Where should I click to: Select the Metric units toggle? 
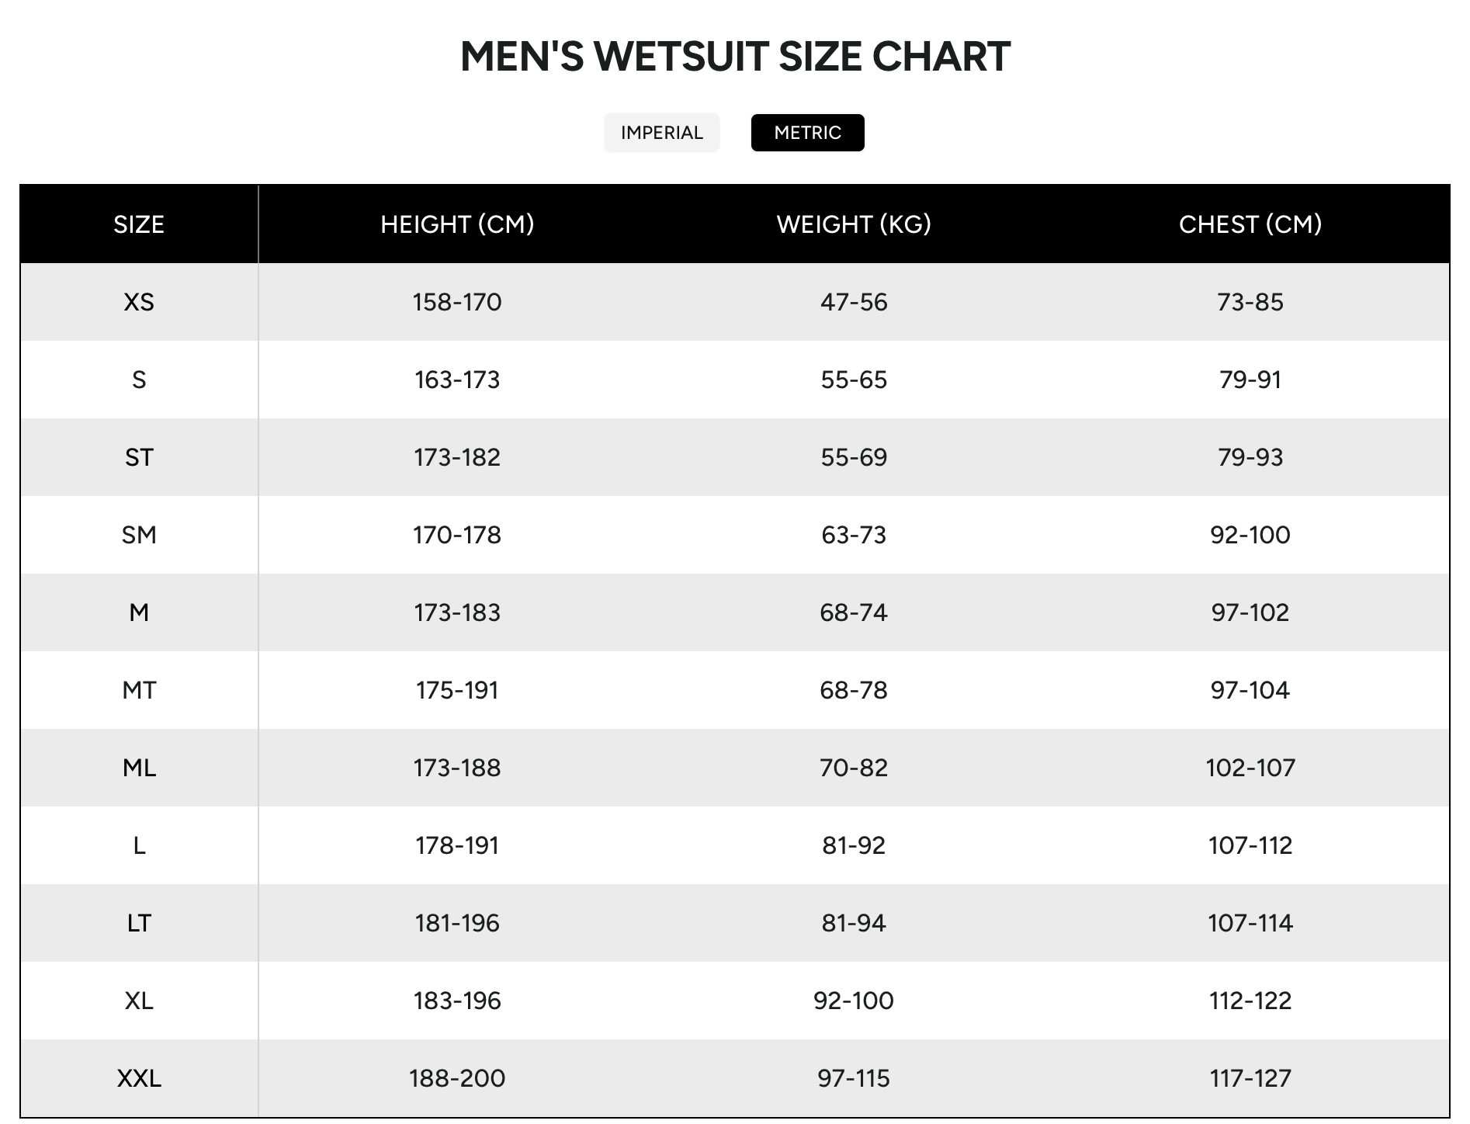click(807, 133)
